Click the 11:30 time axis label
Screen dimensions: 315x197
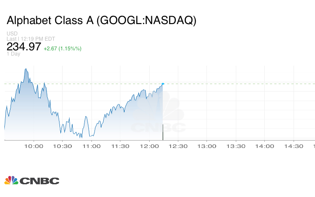[x=120, y=146]
